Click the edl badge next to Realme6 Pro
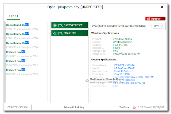Viewport: 171px width, 114px height. point(23,51)
